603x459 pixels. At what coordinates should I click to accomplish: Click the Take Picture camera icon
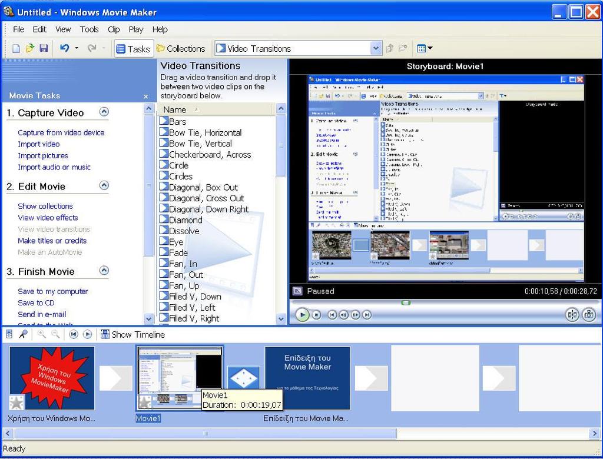(x=589, y=315)
